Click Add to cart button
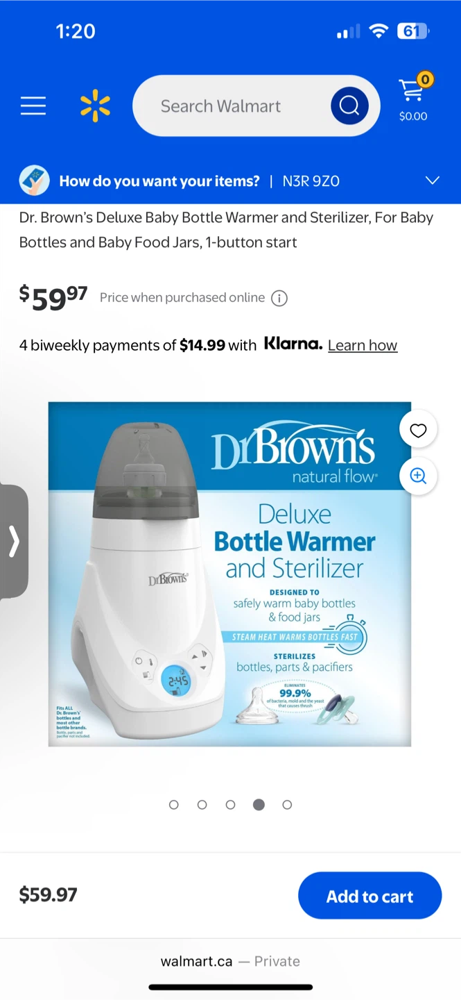Image resolution: width=461 pixels, height=1000 pixels. [370, 896]
